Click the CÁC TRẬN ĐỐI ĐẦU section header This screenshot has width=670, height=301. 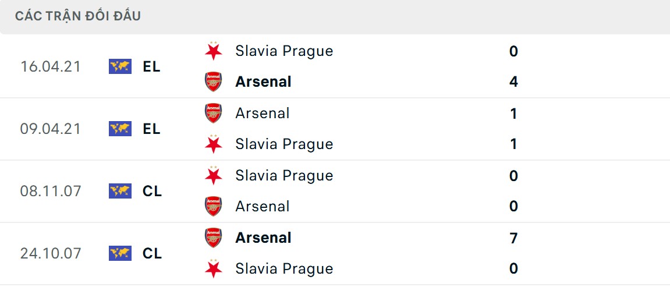(78, 16)
